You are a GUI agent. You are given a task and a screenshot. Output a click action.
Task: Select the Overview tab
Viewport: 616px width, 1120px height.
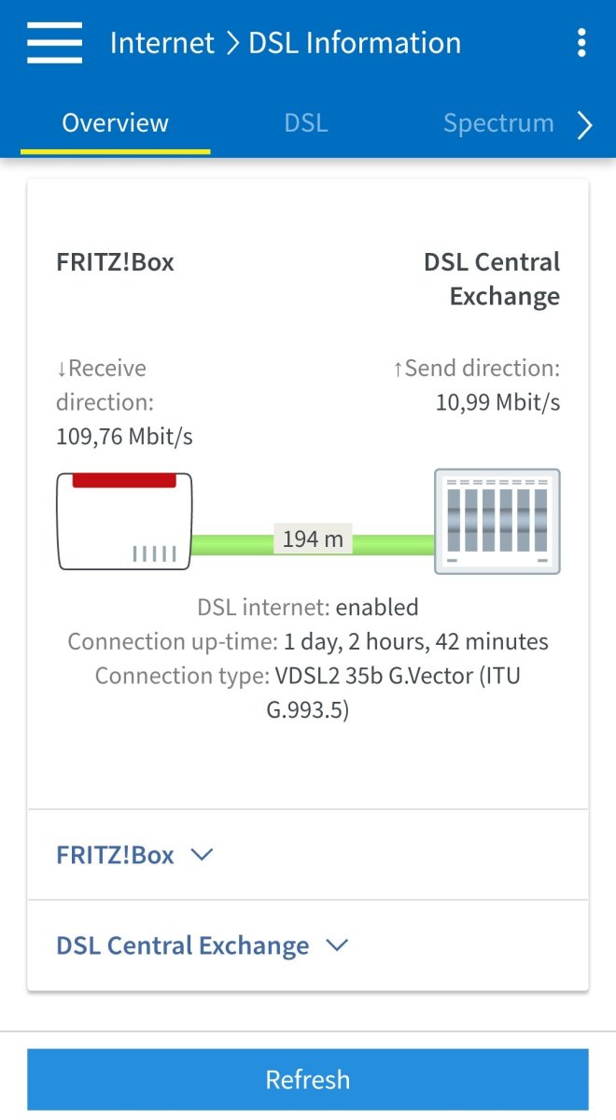coord(115,123)
